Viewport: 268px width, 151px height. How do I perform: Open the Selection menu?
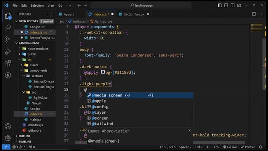37,5
